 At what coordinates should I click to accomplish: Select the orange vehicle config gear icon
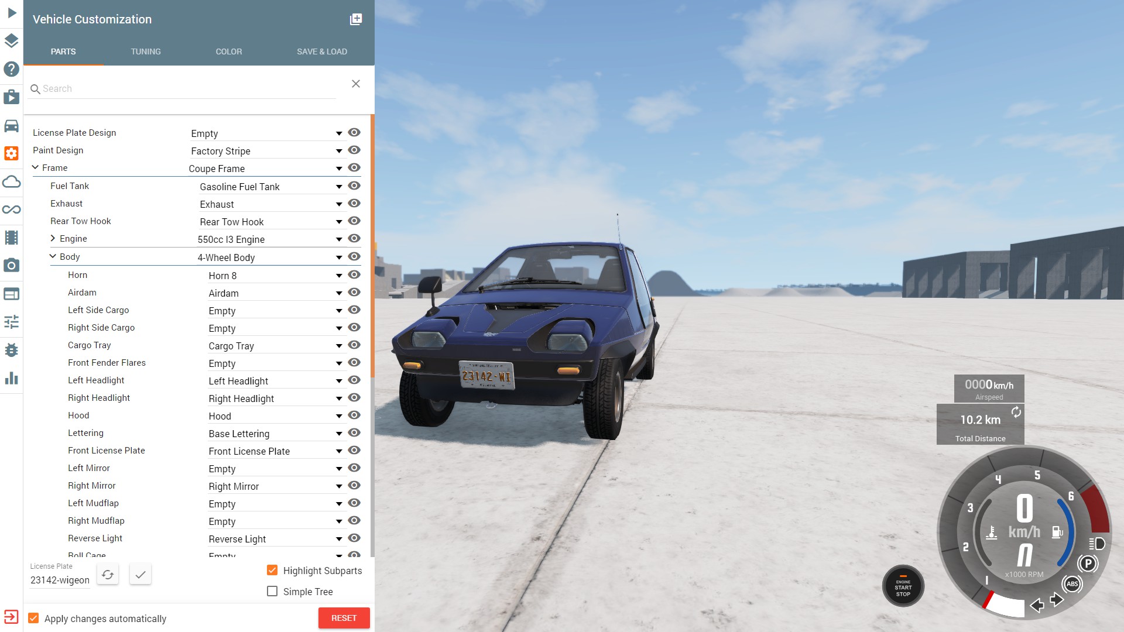[12, 153]
